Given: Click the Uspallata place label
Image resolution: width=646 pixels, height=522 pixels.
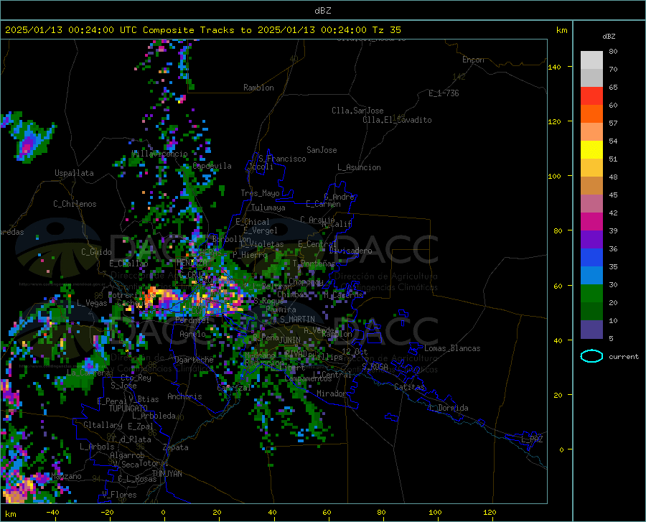Looking at the screenshot, I should [x=74, y=173].
